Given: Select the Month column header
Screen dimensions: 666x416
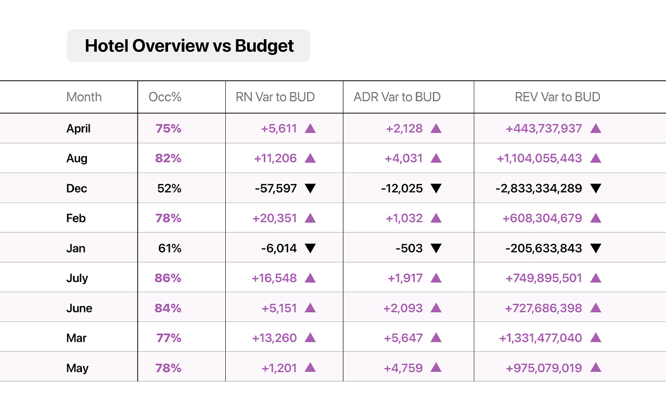Looking at the screenshot, I should [x=84, y=97].
